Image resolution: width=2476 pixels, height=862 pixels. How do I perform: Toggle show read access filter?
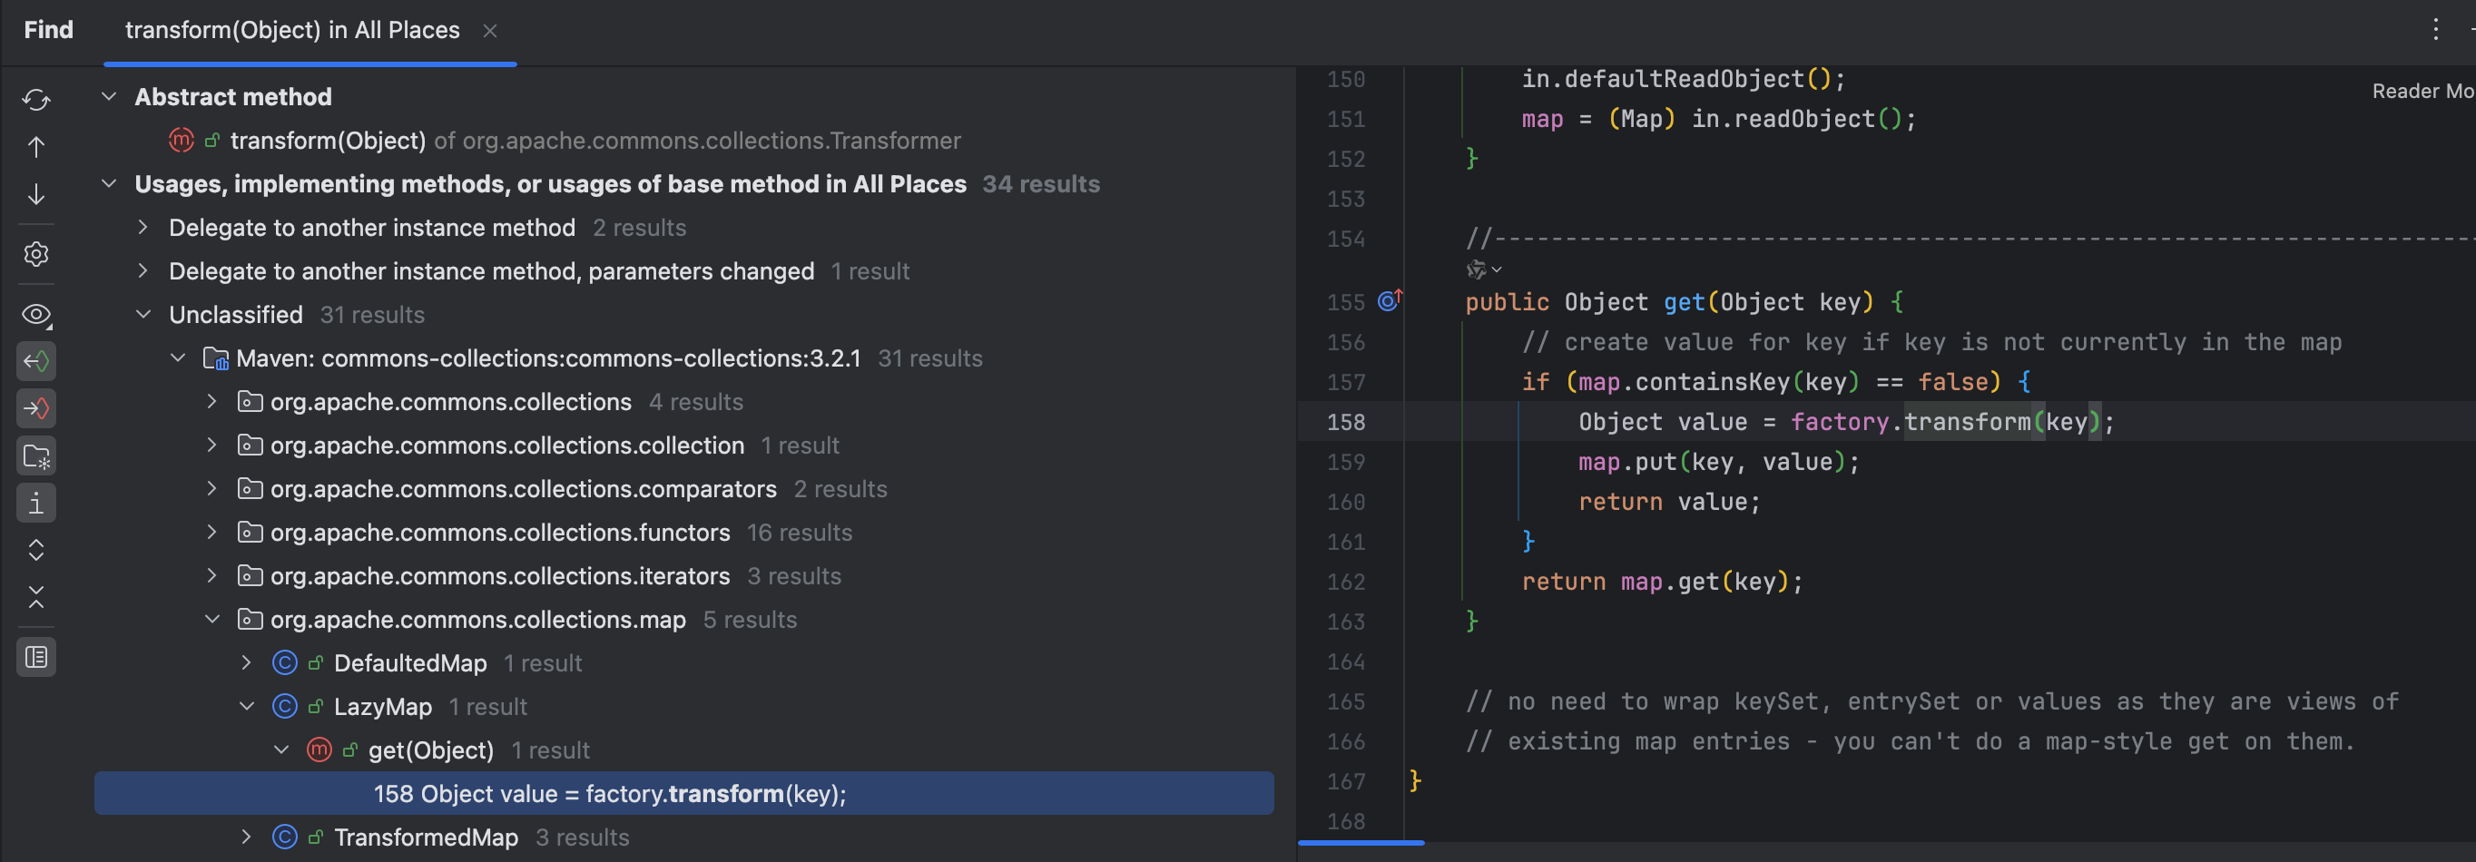[36, 361]
